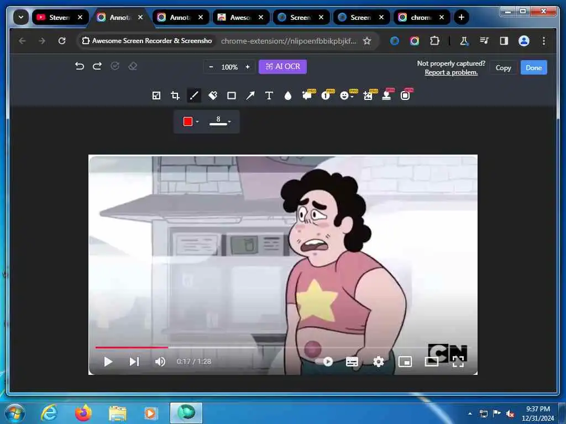Click the blue Done button

coord(533,67)
